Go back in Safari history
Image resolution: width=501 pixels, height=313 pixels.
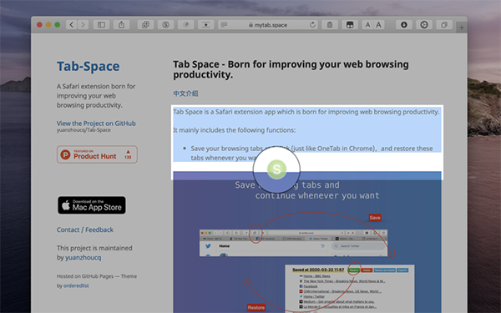point(72,24)
